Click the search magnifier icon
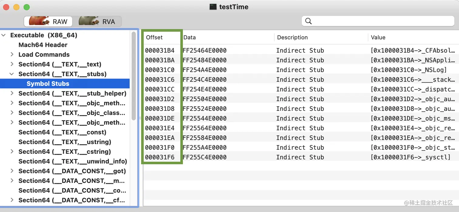 pos(308,21)
